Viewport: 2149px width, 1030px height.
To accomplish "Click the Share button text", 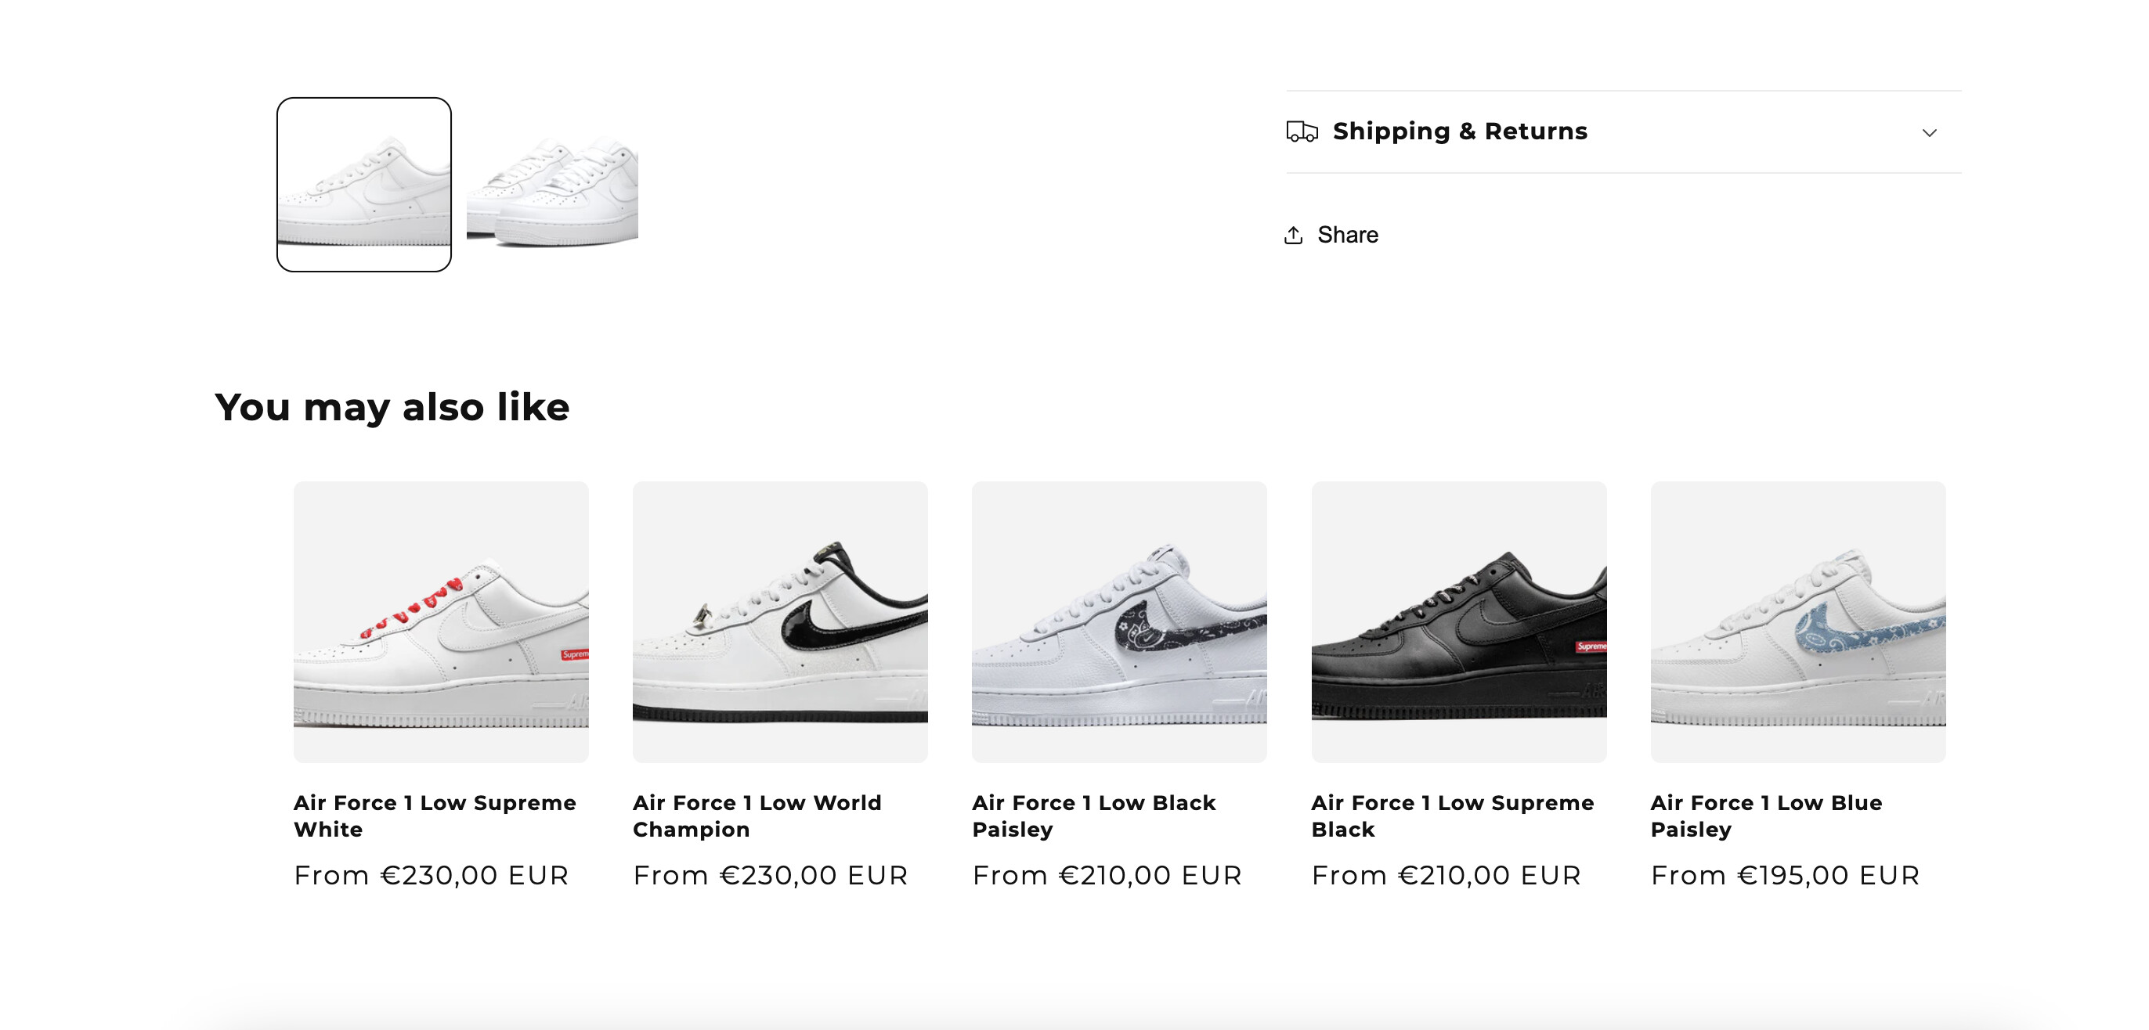I will click(x=1347, y=235).
